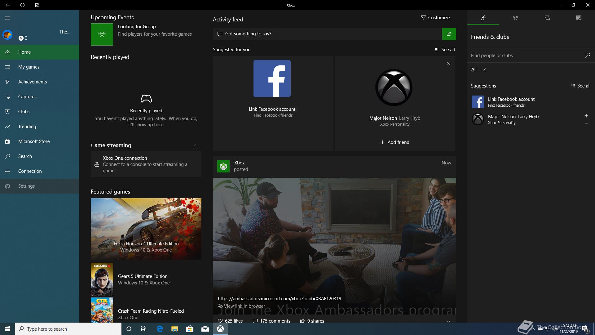
Task: Open more options ellipsis on post
Action: click(x=447, y=321)
